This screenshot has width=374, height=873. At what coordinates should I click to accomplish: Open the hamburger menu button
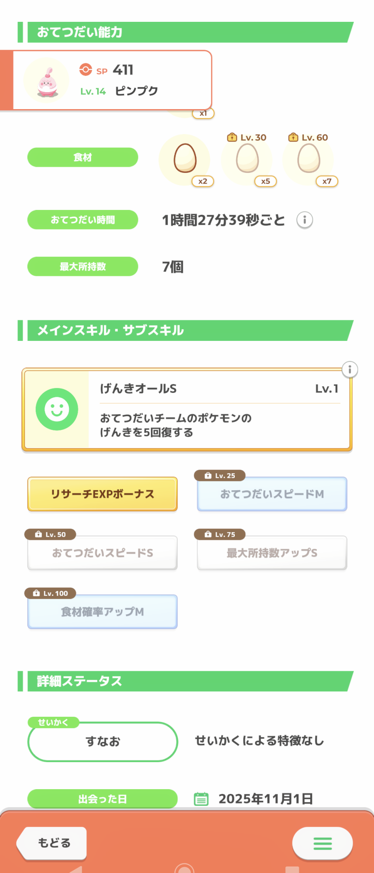pos(323,843)
